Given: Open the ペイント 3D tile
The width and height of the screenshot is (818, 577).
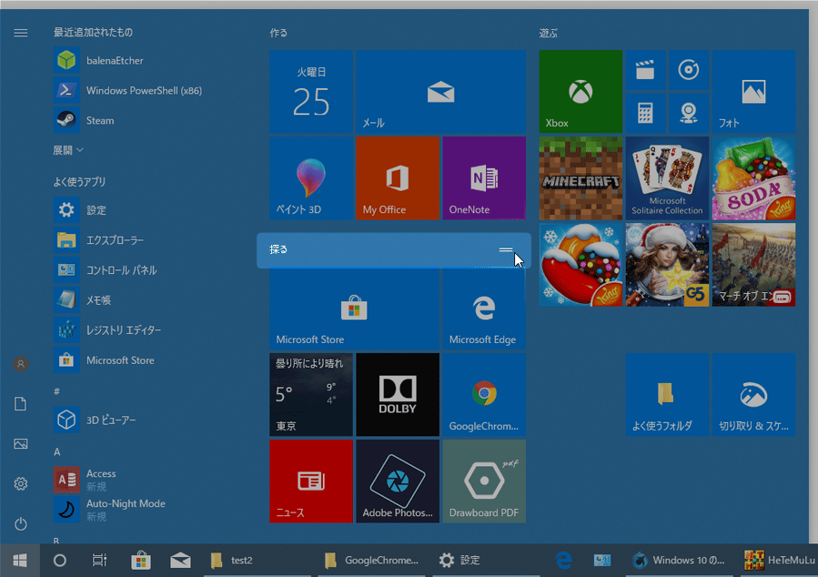Looking at the screenshot, I should (311, 178).
